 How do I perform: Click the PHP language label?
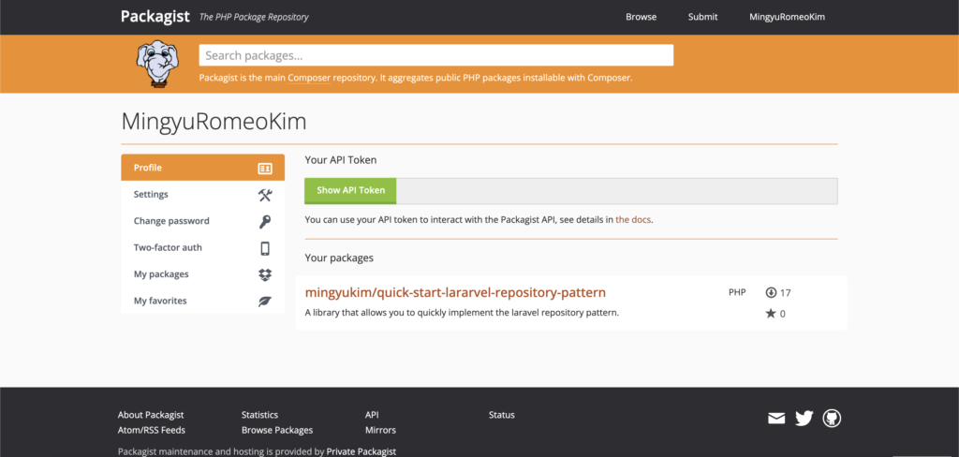(737, 292)
